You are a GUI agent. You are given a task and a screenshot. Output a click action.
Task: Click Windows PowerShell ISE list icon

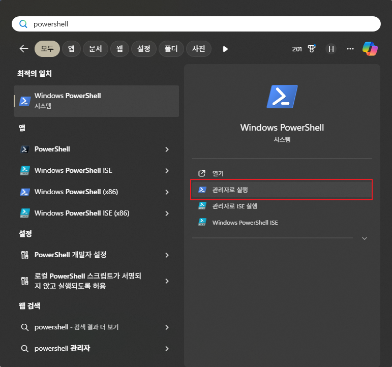25,170
